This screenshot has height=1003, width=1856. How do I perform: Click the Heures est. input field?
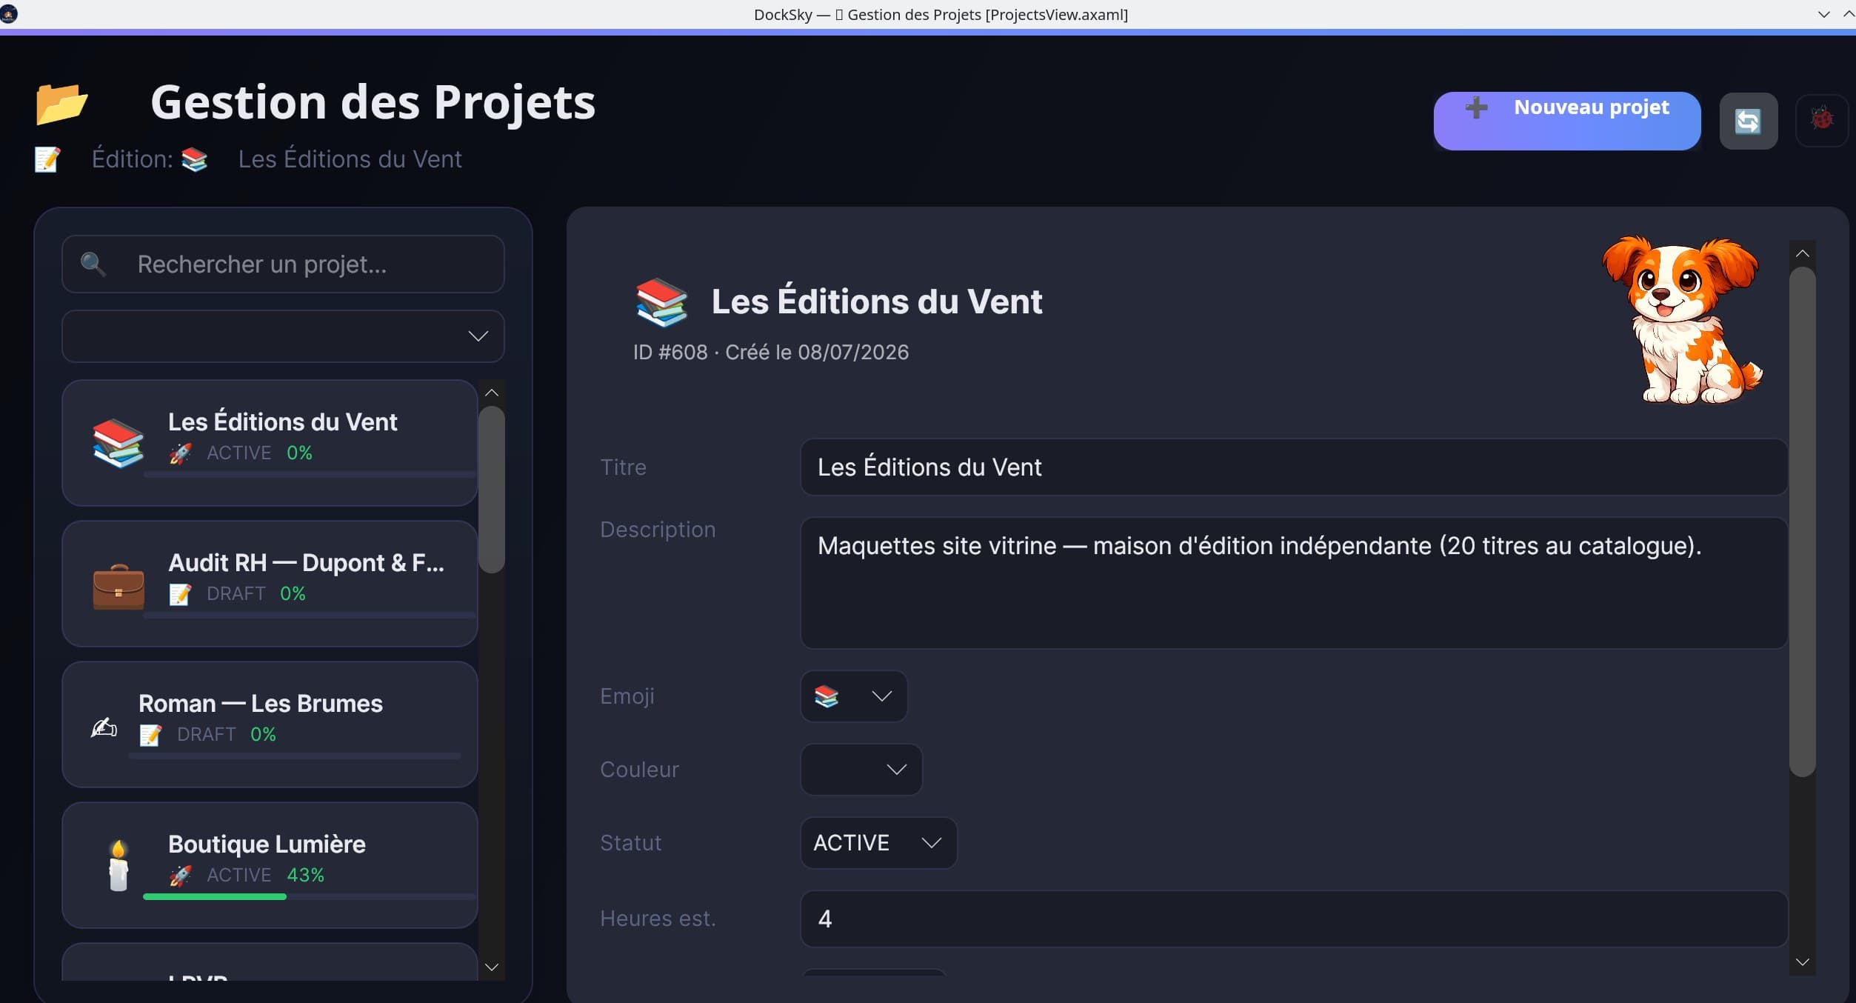point(1294,919)
